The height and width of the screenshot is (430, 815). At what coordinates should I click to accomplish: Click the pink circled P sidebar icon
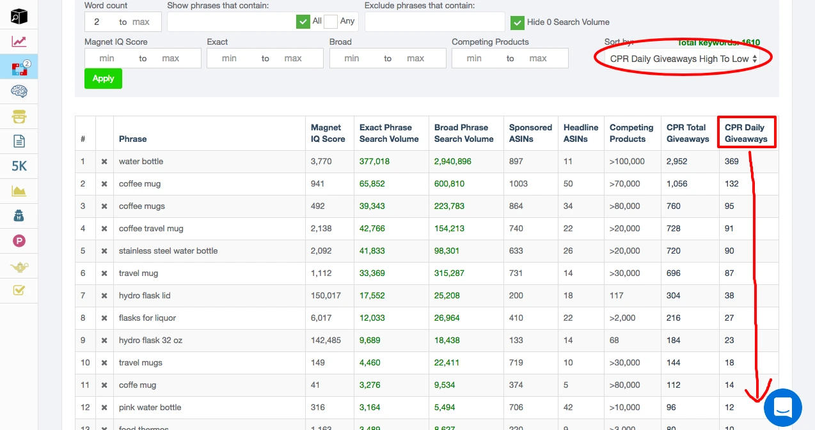tap(19, 241)
